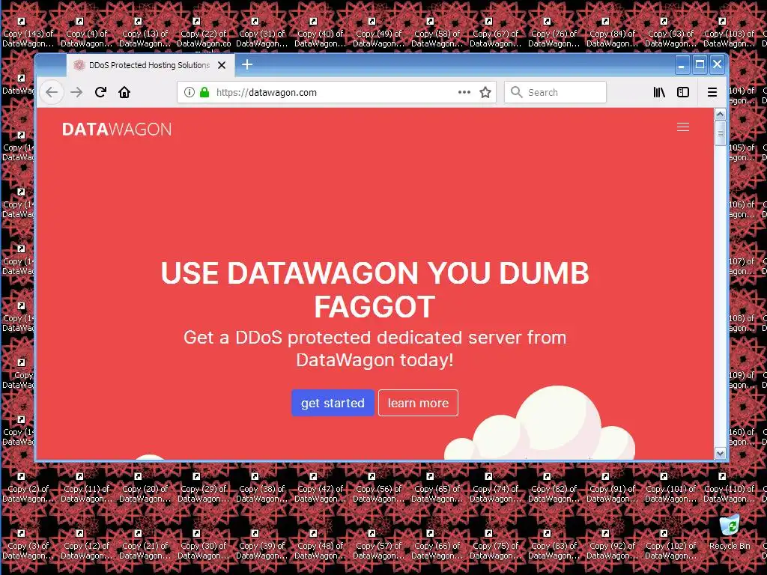Screen dimensions: 767x575
Task: Click the page scrollbar down arrow
Action: pyautogui.click(x=720, y=453)
